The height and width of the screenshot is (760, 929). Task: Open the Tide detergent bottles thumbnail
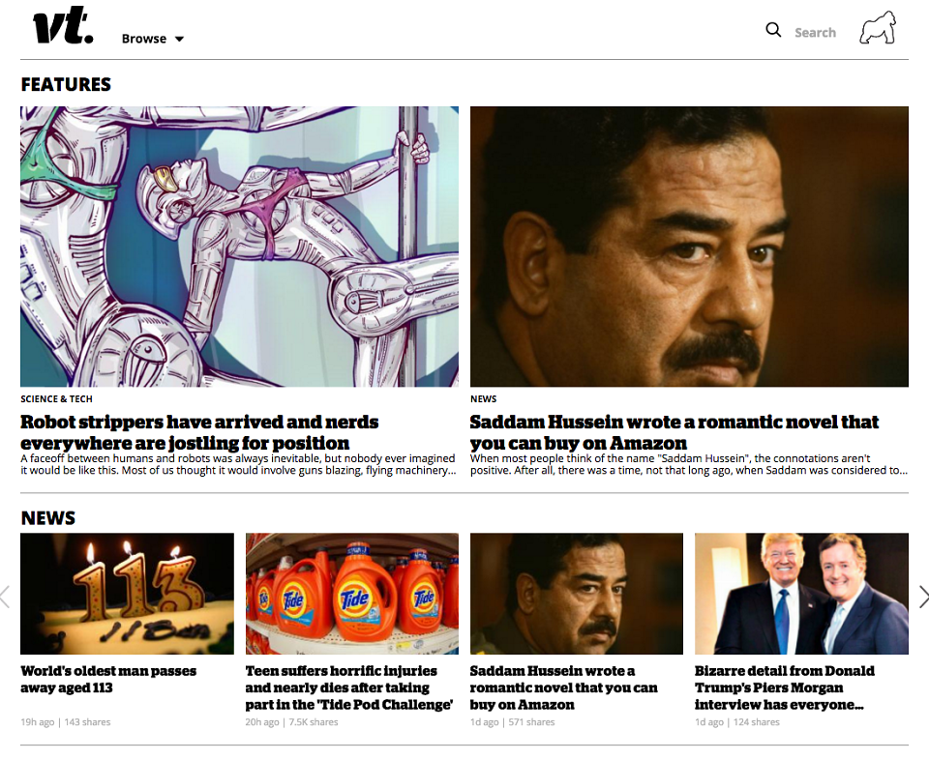pos(352,594)
